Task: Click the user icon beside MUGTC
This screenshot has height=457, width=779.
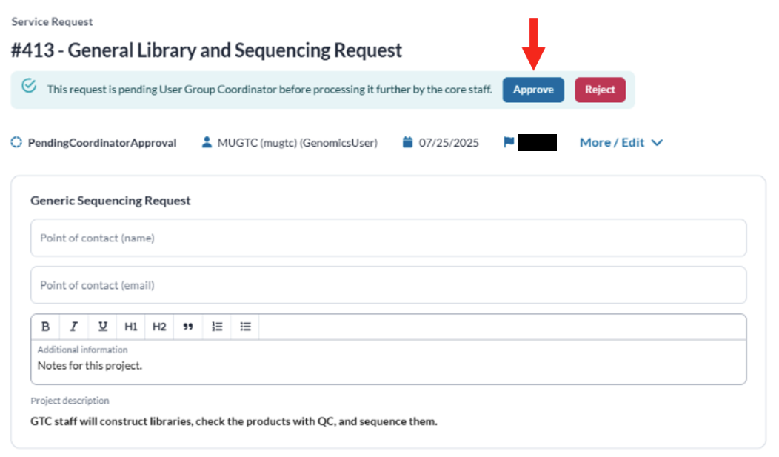Action: 207,143
